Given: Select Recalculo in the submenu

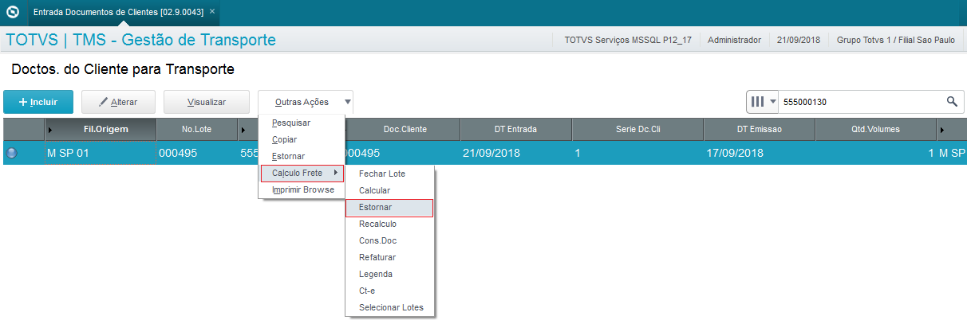Looking at the screenshot, I should click(389, 224).
